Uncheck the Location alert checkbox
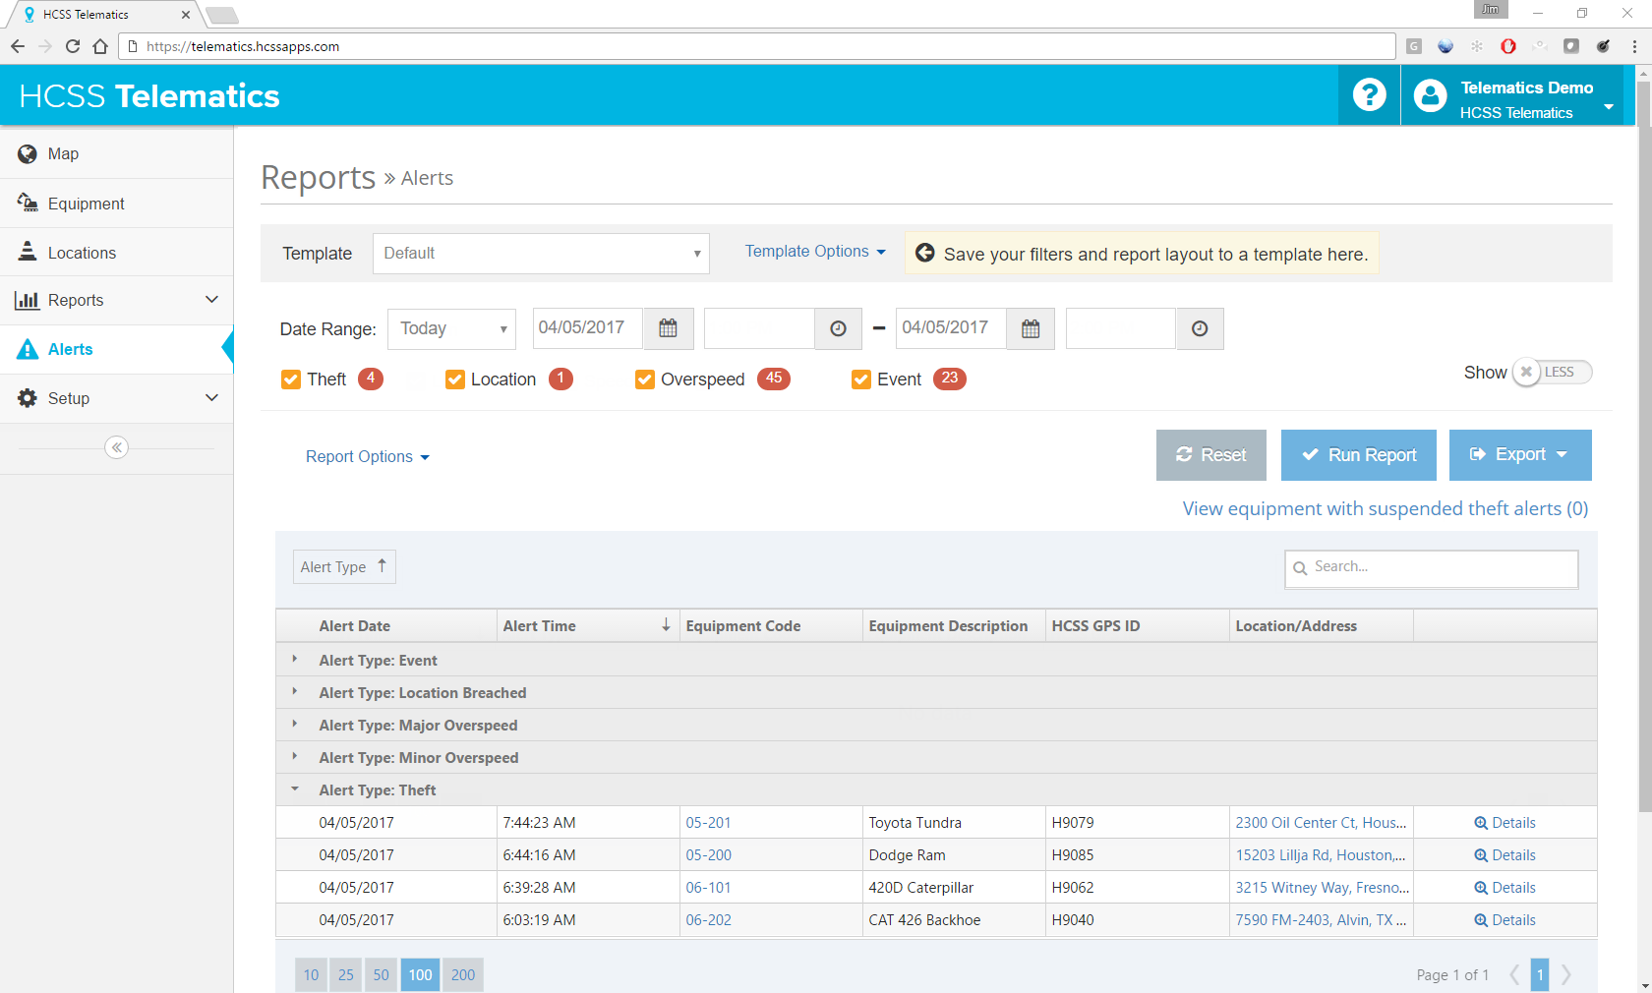The width and height of the screenshot is (1652, 993). click(455, 380)
